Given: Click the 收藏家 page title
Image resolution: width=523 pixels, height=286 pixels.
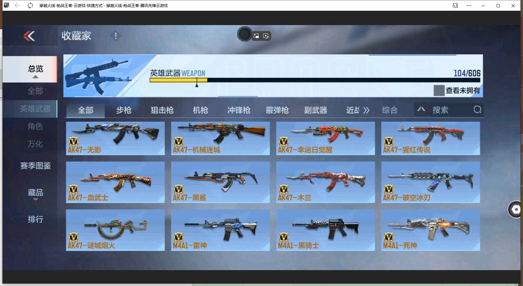Looking at the screenshot, I should point(76,36).
